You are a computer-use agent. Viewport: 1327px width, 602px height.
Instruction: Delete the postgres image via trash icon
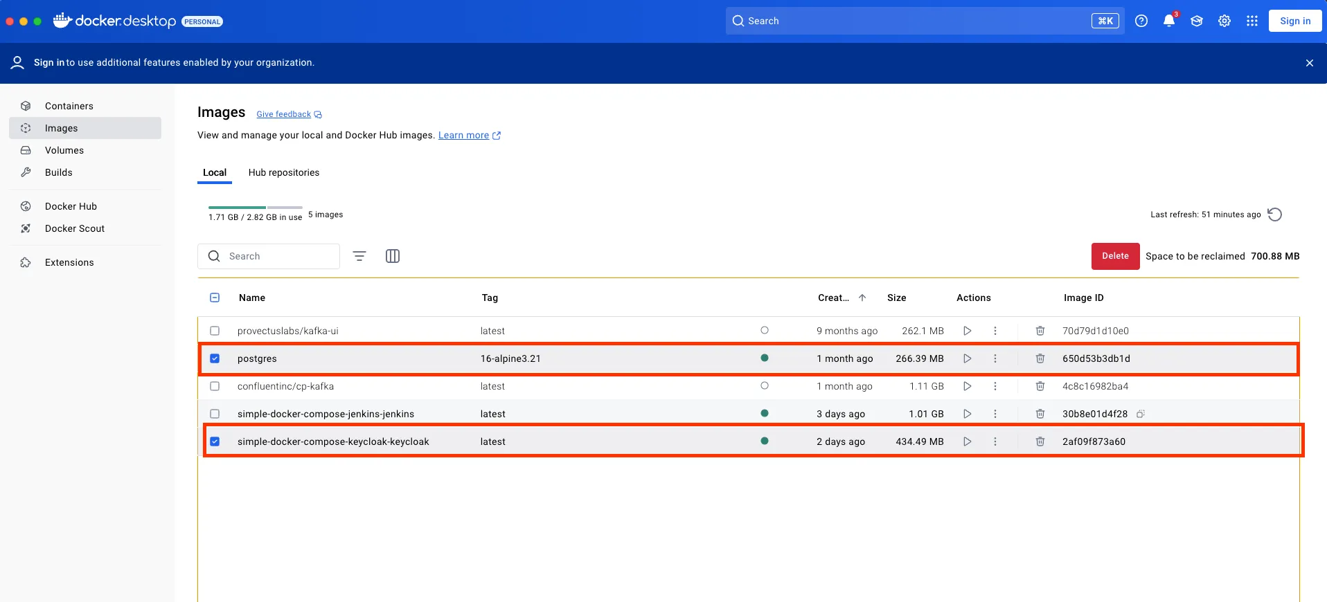(x=1040, y=358)
